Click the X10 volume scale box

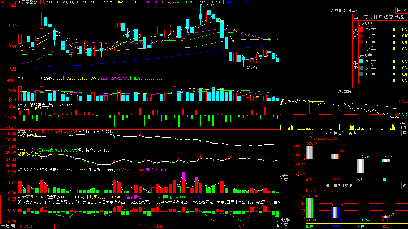[14, 99]
